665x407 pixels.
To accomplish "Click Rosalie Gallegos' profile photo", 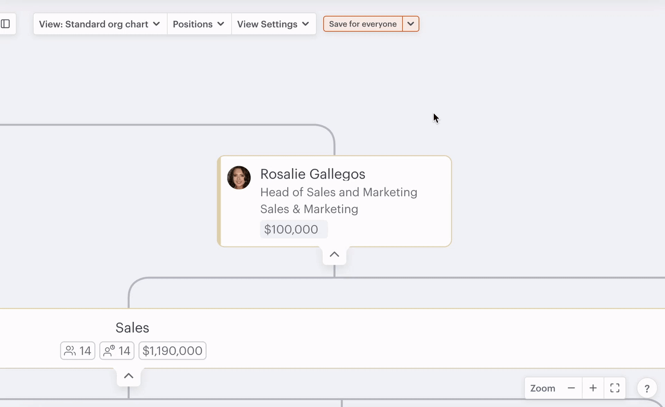I will (238, 178).
